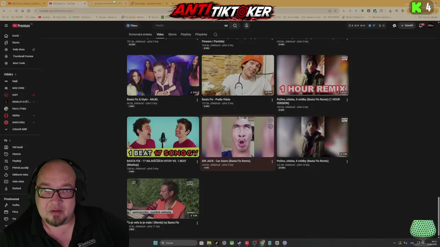Image resolution: width=440 pixels, height=247 pixels.
Task: Expand the Vy section chevron
Action: coord(10,140)
